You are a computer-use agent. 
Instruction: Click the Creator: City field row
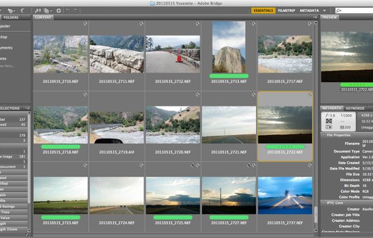tap(347, 226)
